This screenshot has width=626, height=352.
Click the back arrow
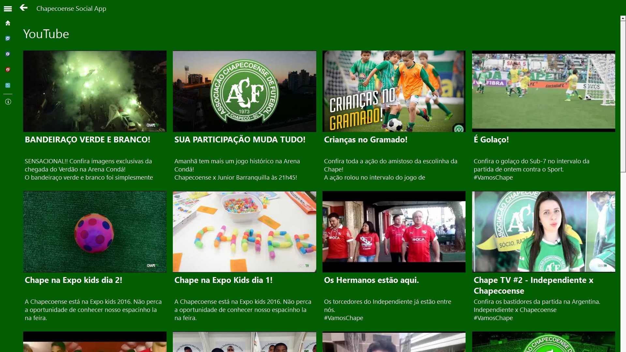[23, 8]
